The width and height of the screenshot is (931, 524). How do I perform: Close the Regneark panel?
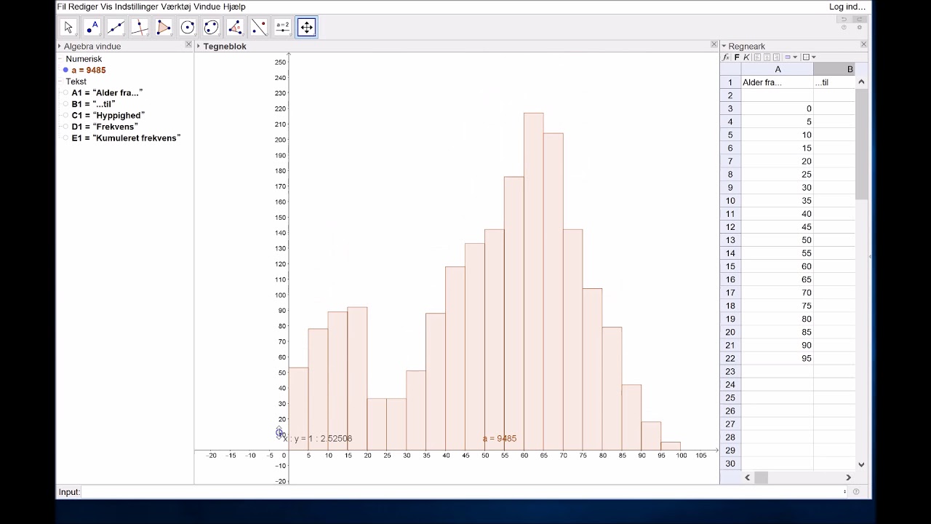coord(863,45)
